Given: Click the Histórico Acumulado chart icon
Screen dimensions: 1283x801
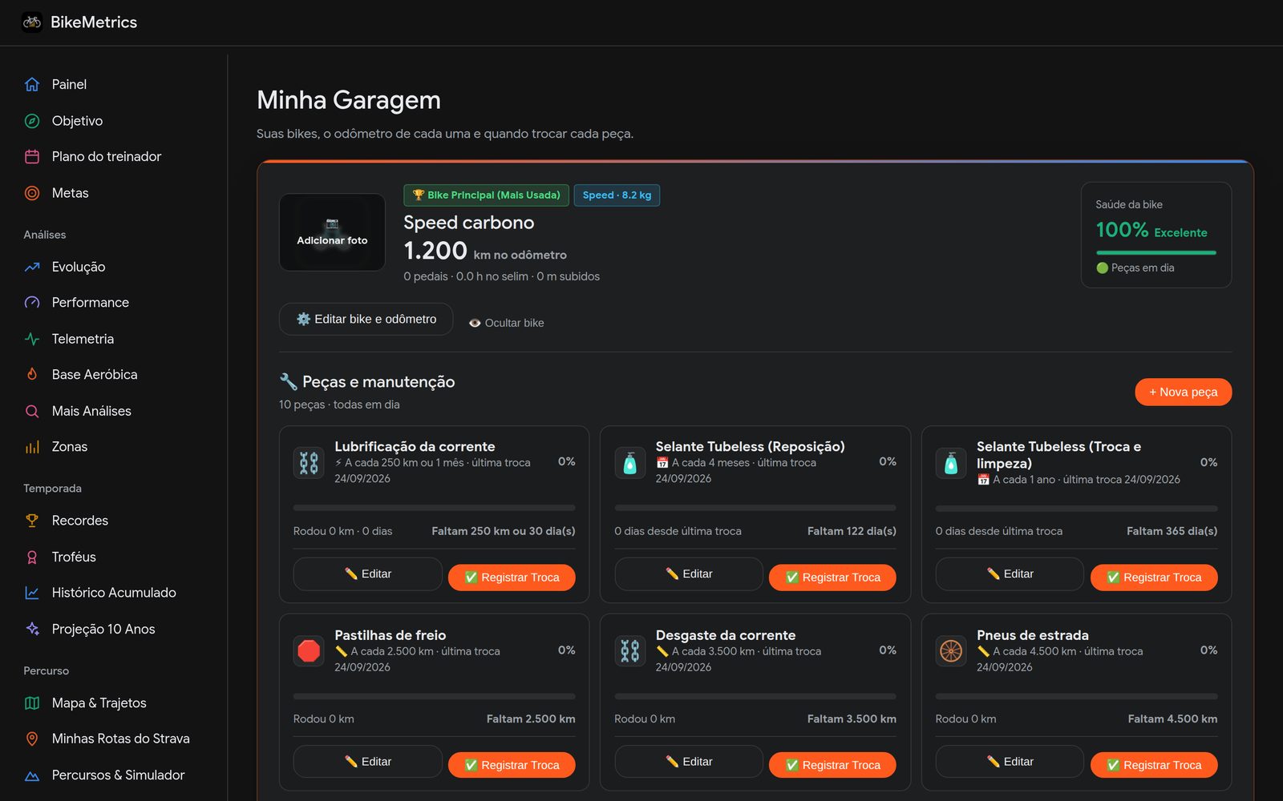Looking at the screenshot, I should (x=32, y=593).
